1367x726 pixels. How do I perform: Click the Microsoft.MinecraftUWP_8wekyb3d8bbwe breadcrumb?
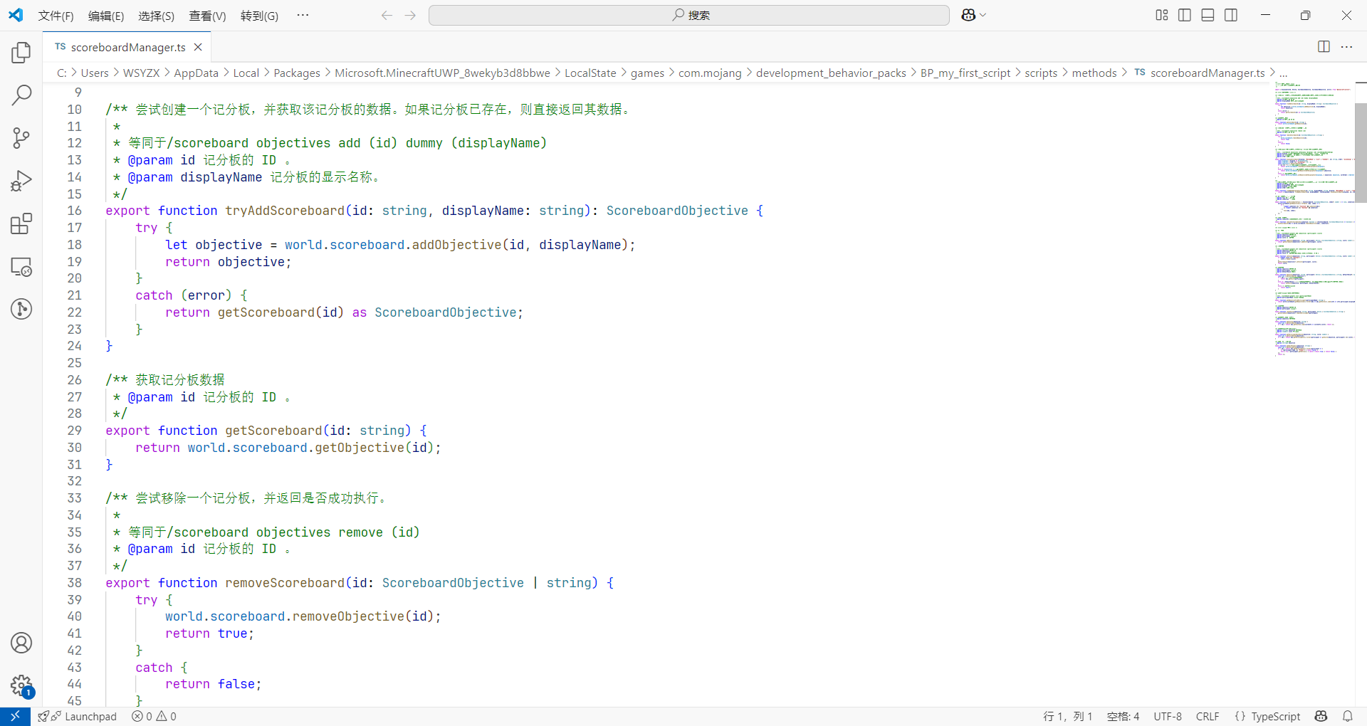(x=442, y=73)
